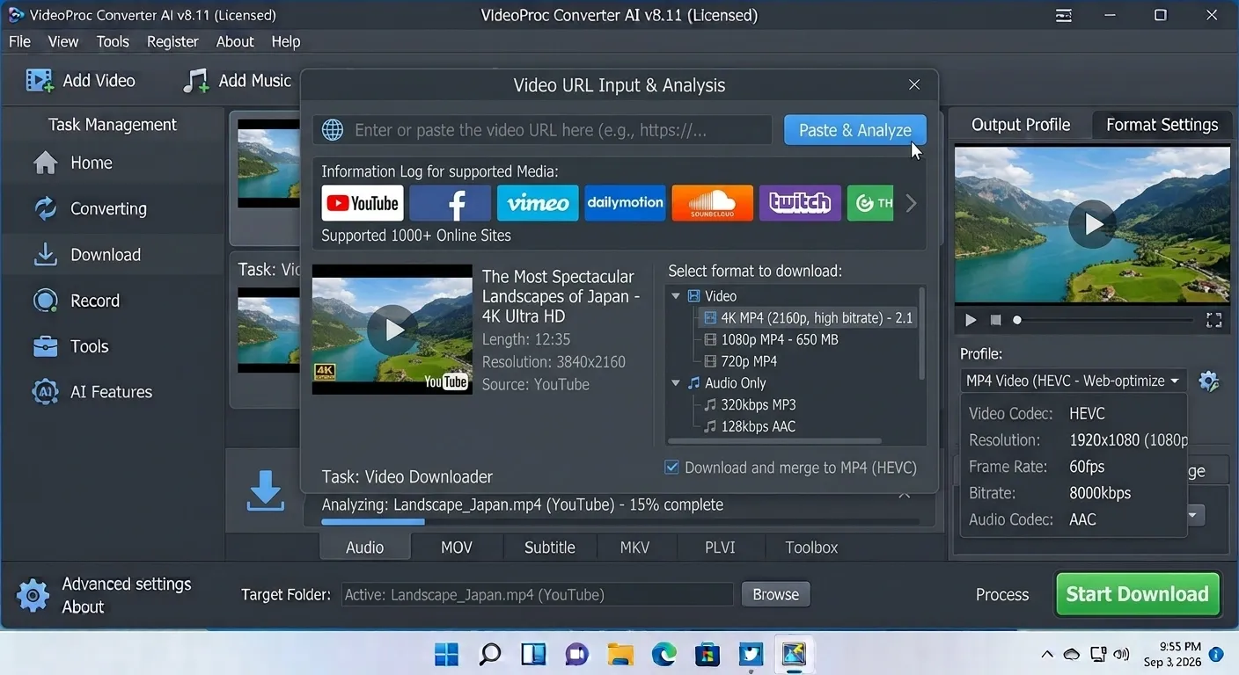Open the File menu
This screenshot has width=1239, height=675.
(x=19, y=41)
